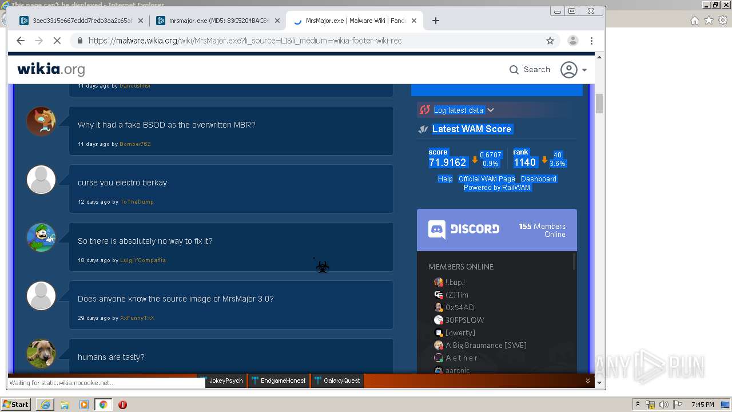Click the system tray volume speaker icon
The width and height of the screenshot is (732, 412).
tap(664, 405)
